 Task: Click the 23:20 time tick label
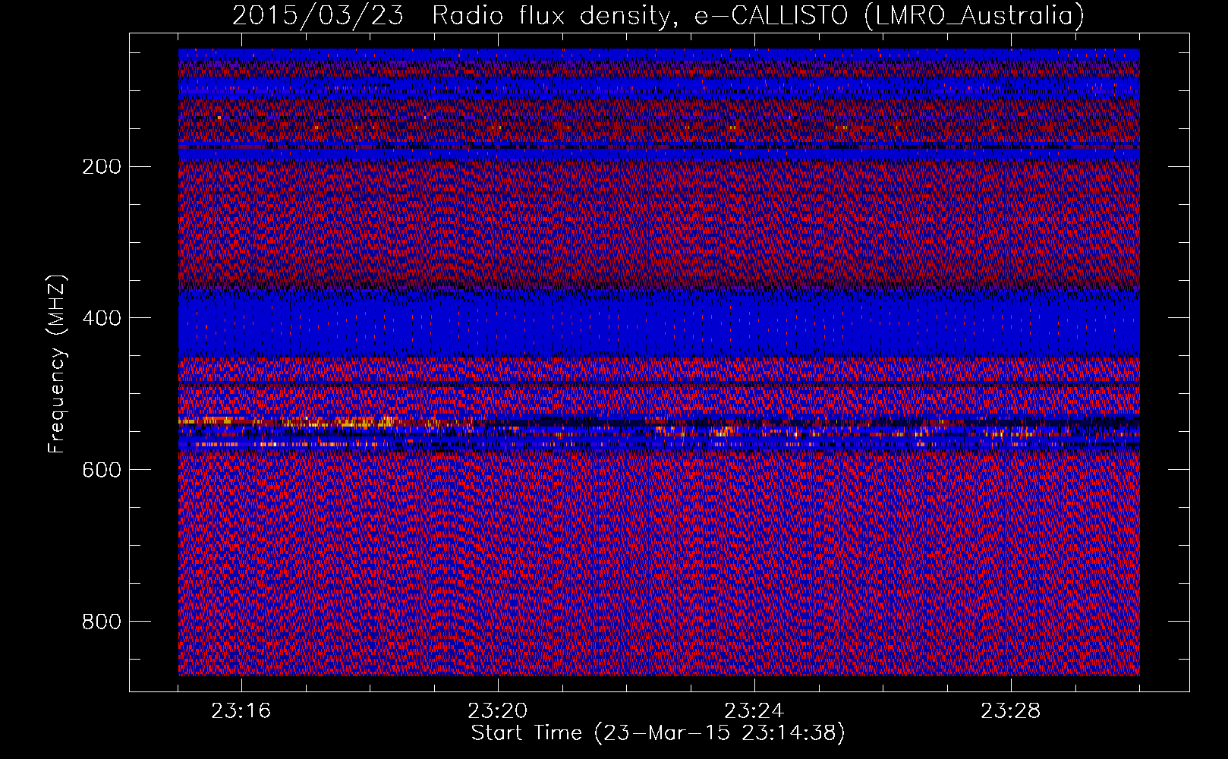498,711
